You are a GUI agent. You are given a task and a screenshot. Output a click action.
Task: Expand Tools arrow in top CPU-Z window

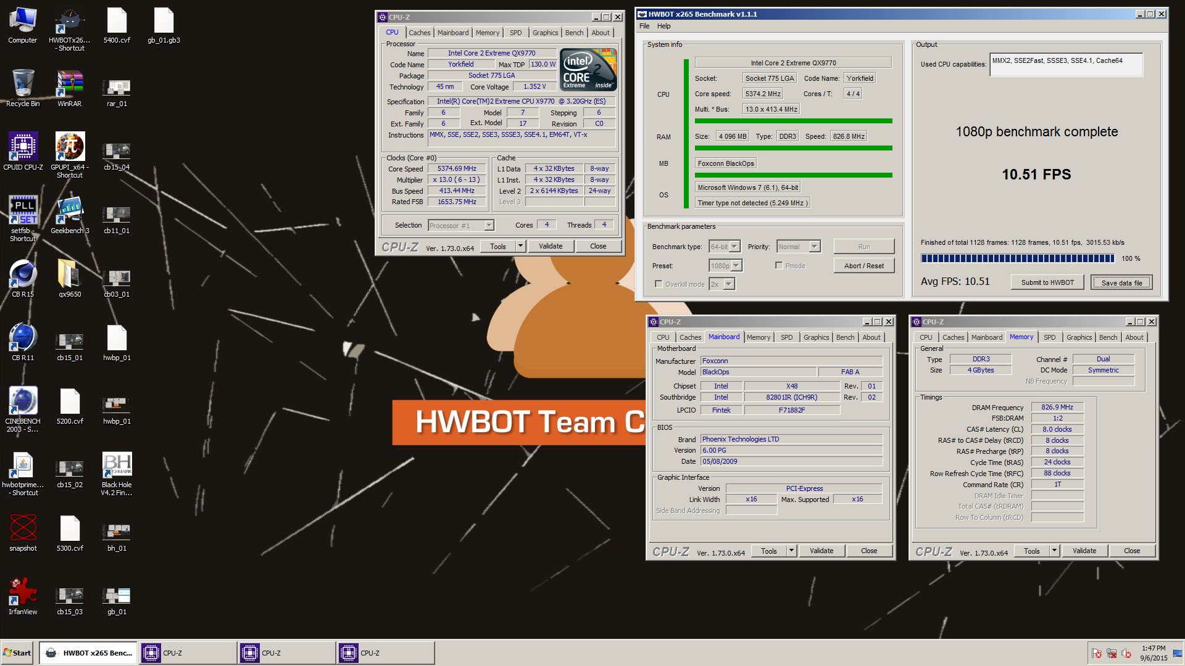(x=520, y=246)
